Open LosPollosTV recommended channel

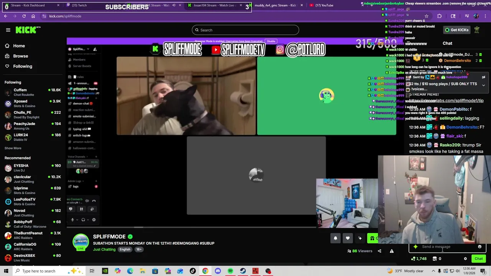point(33,201)
